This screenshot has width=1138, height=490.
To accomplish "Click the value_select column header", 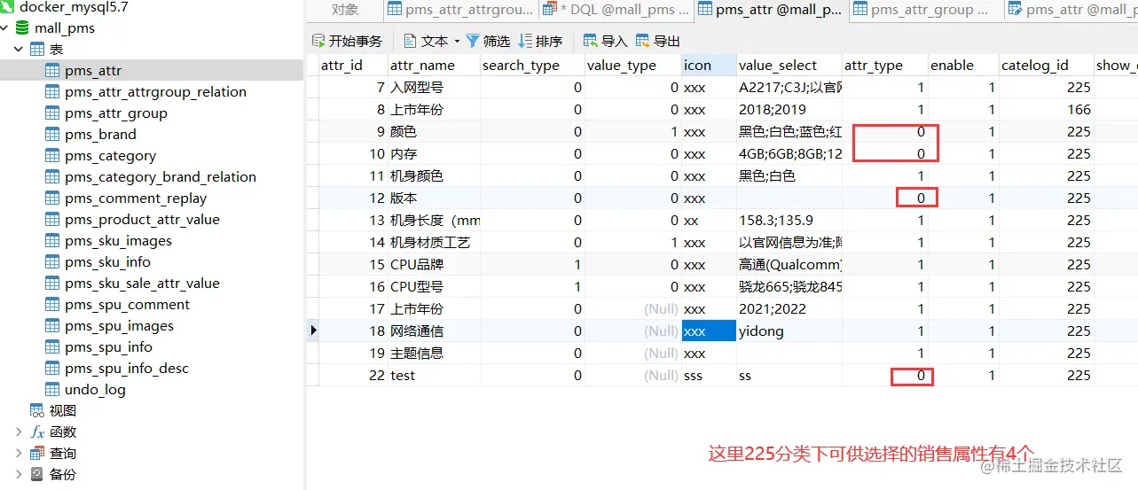I will pos(789,65).
